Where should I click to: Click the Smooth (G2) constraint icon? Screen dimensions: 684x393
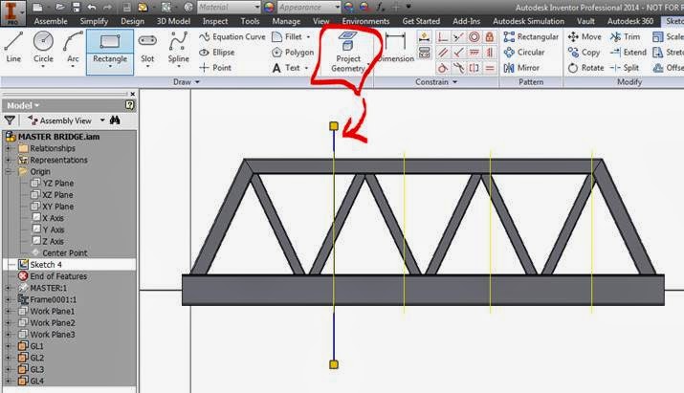tap(458, 68)
